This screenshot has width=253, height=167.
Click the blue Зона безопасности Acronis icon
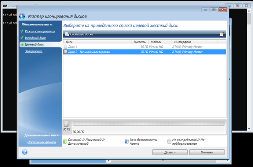pos(126,141)
